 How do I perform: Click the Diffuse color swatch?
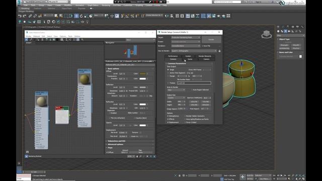click(x=142, y=73)
